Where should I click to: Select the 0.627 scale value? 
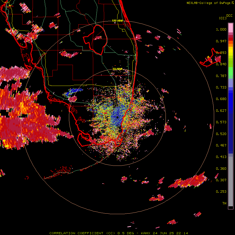pos(221,111)
